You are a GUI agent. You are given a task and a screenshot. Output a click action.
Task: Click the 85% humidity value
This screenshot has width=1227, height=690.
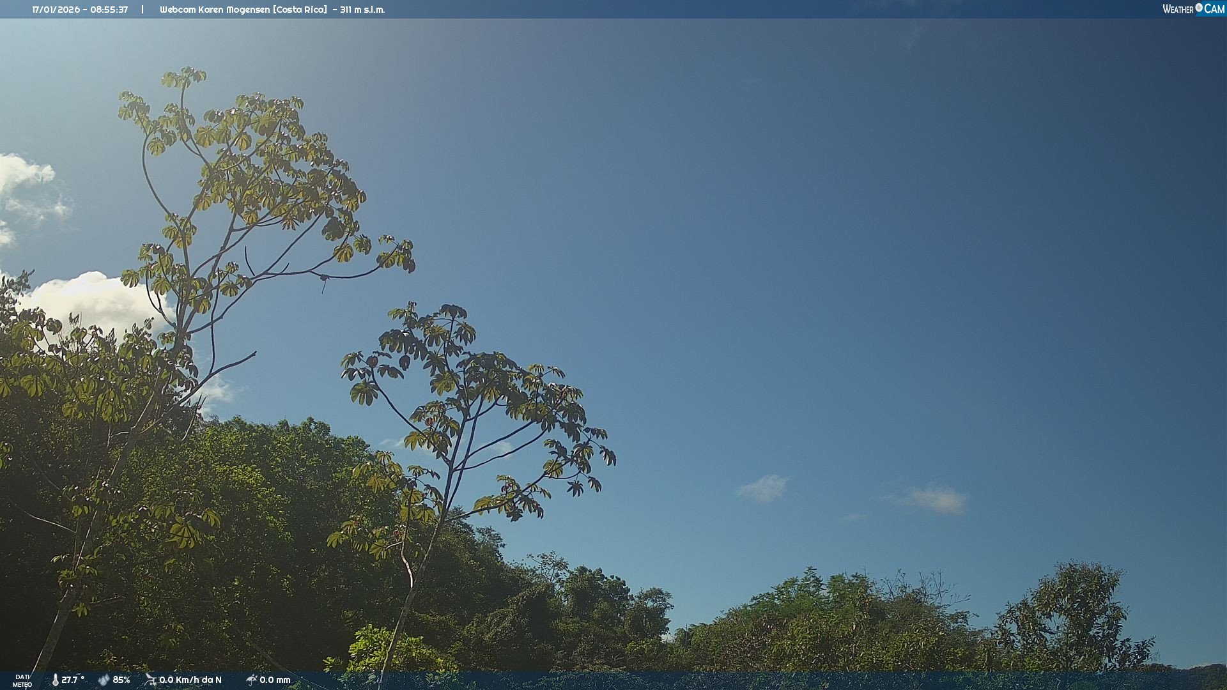[x=121, y=680]
